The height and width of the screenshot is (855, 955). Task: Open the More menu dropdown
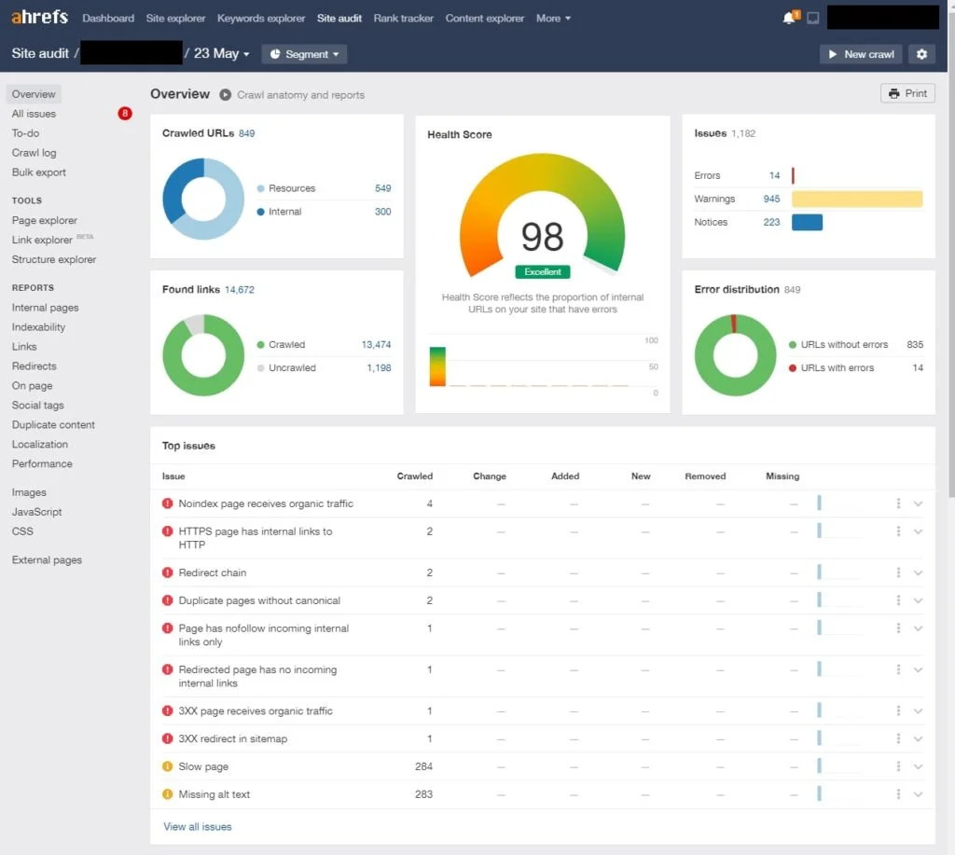553,18
